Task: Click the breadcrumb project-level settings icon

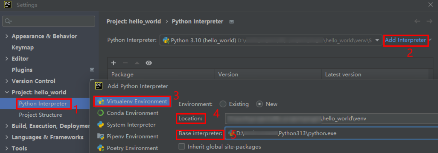Action: click(x=232, y=21)
